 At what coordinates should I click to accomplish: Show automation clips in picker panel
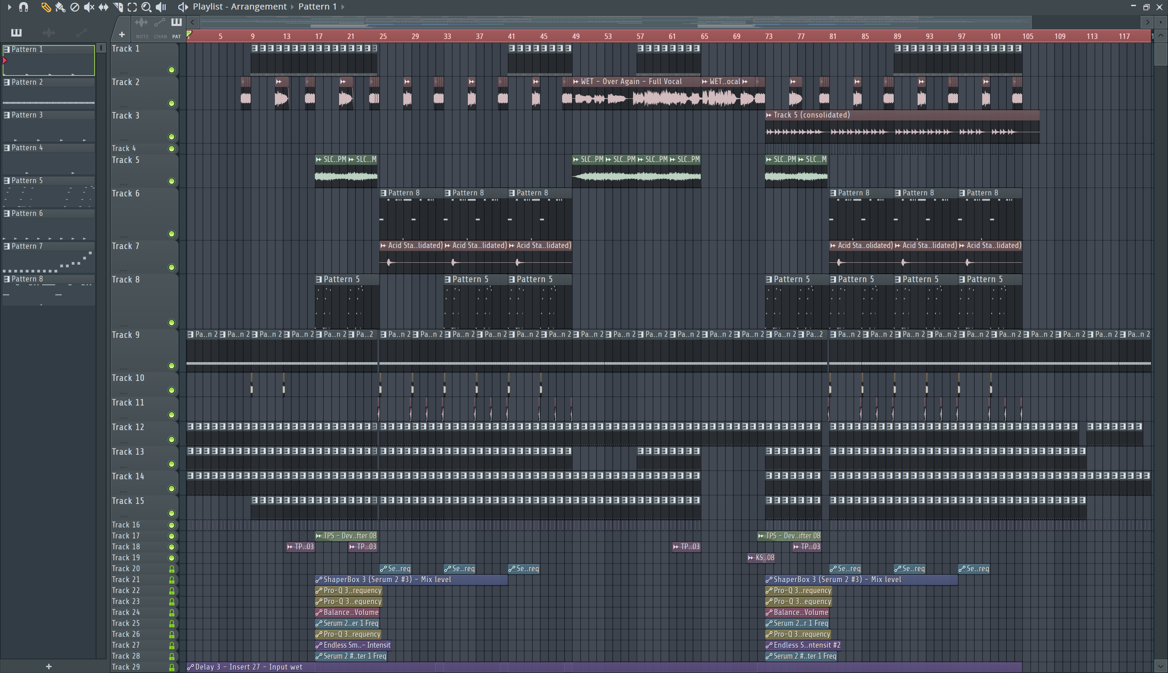pyautogui.click(x=81, y=32)
